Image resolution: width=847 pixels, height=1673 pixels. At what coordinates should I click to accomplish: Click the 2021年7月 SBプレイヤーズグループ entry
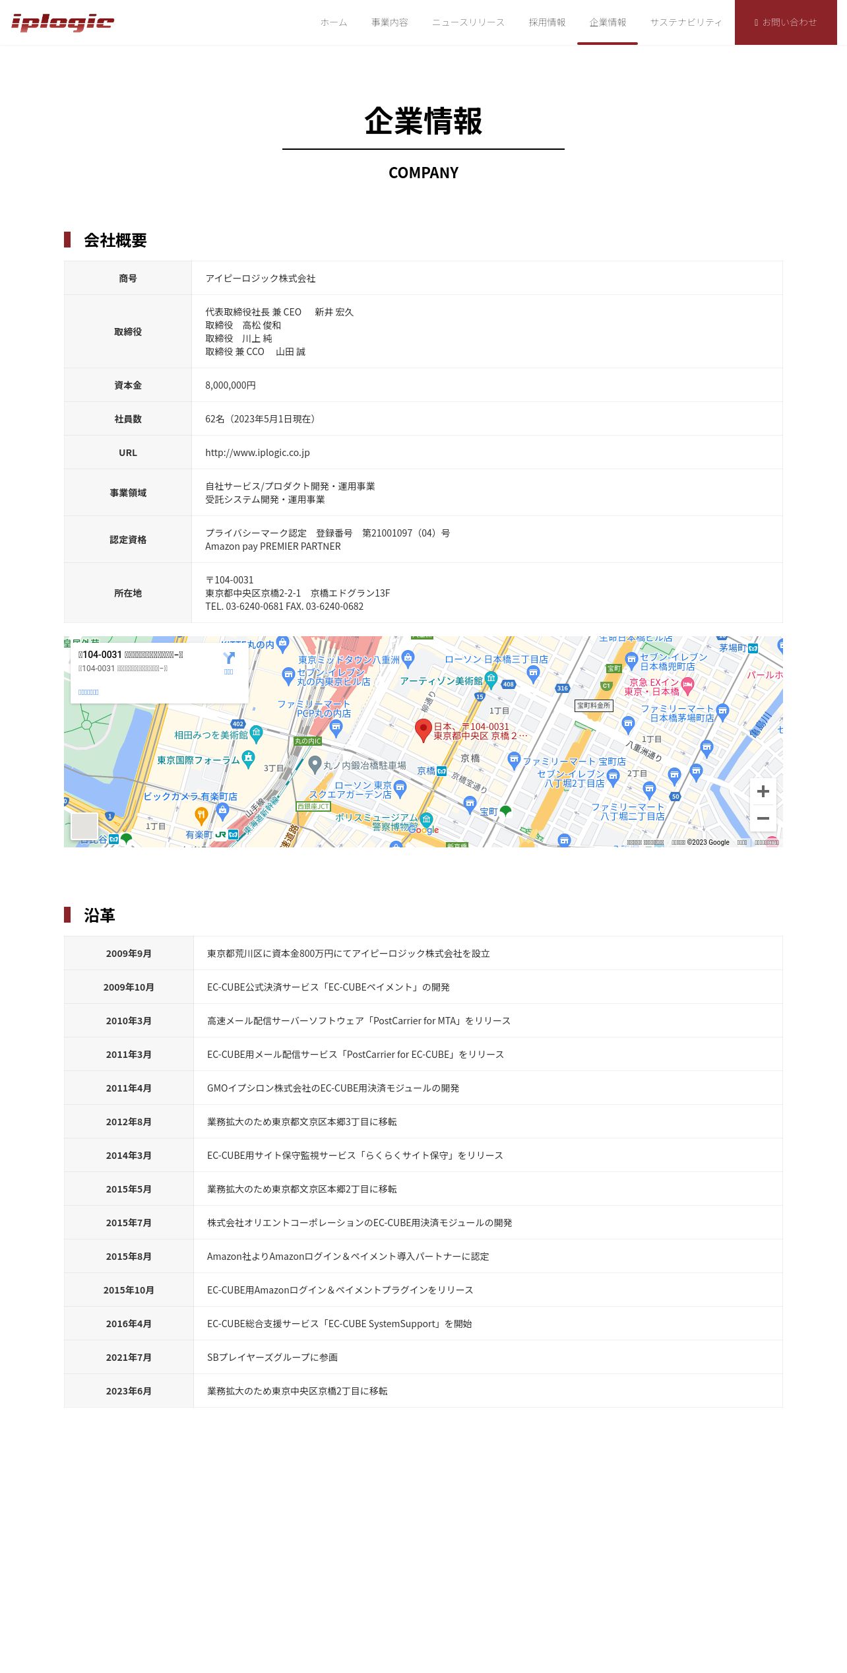coord(272,1358)
